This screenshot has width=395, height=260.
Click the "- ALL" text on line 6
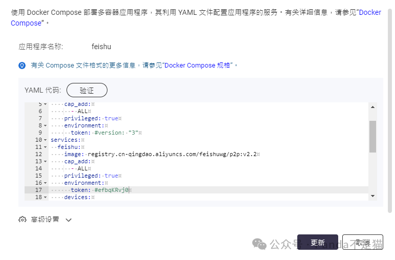pyautogui.click(x=79, y=111)
